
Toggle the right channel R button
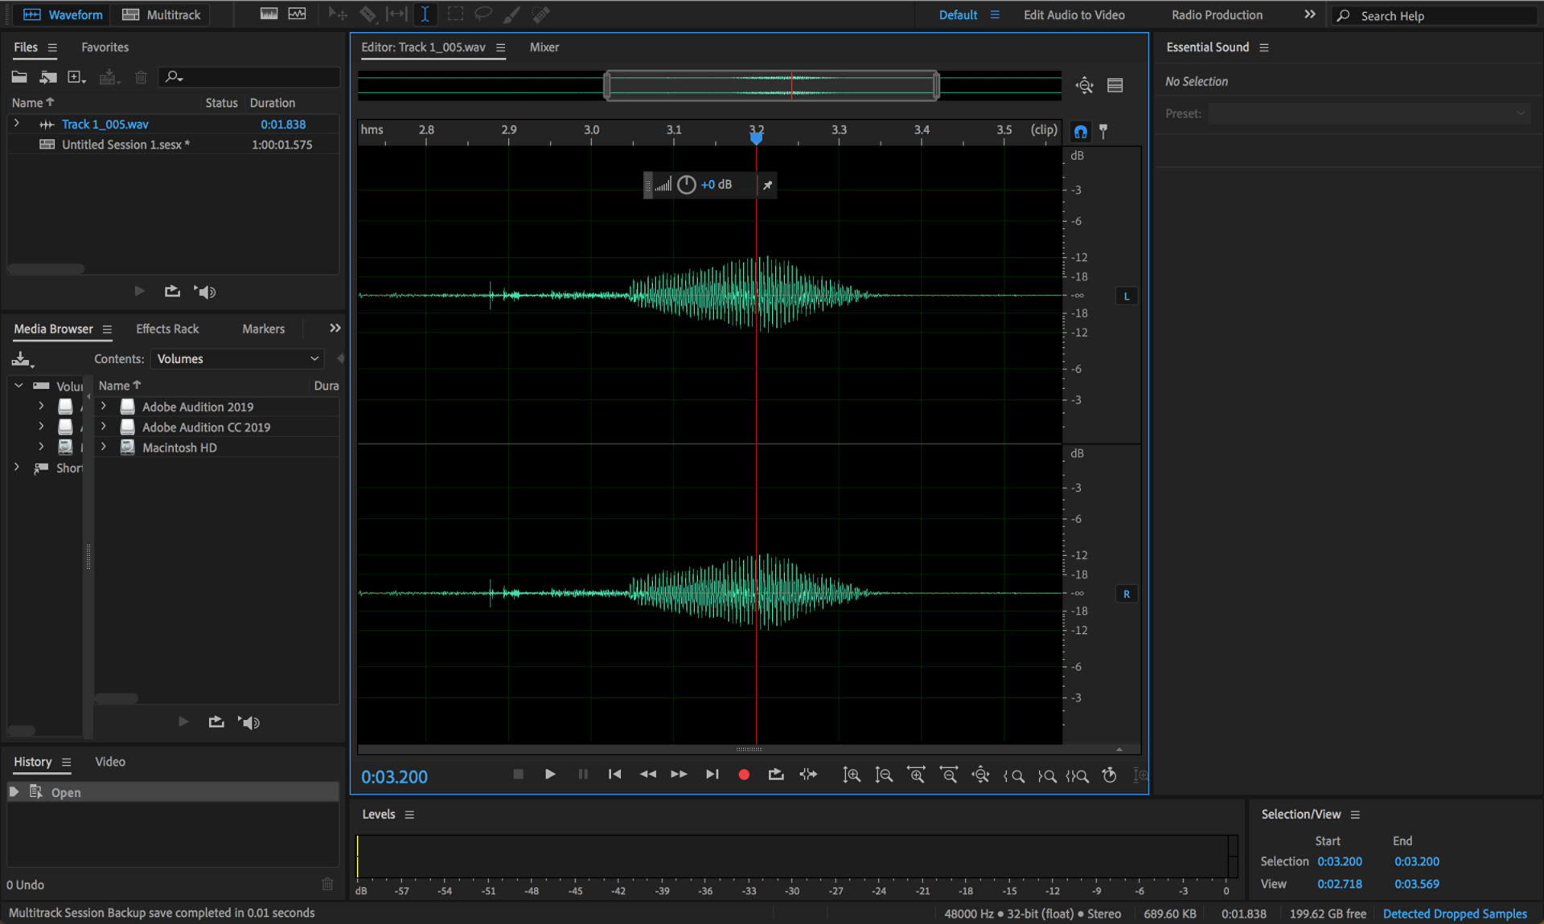point(1126,595)
